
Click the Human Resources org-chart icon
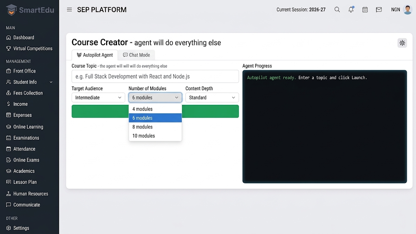(9, 194)
